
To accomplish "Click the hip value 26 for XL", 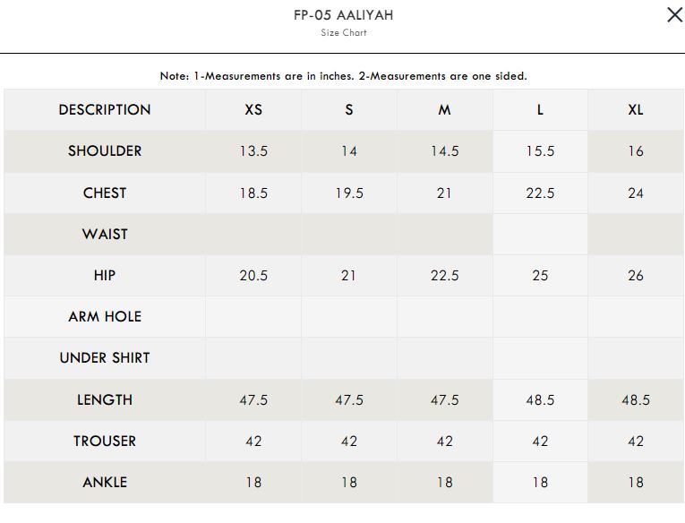I will [x=635, y=275].
